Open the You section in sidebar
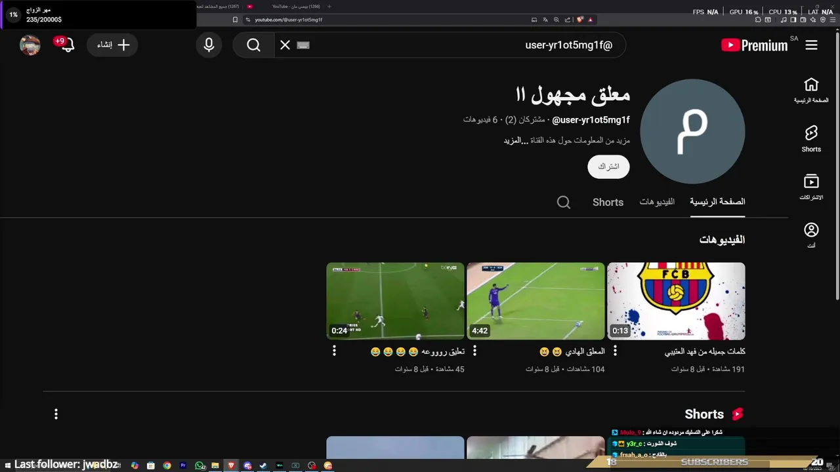The width and height of the screenshot is (840, 472). 811,236
